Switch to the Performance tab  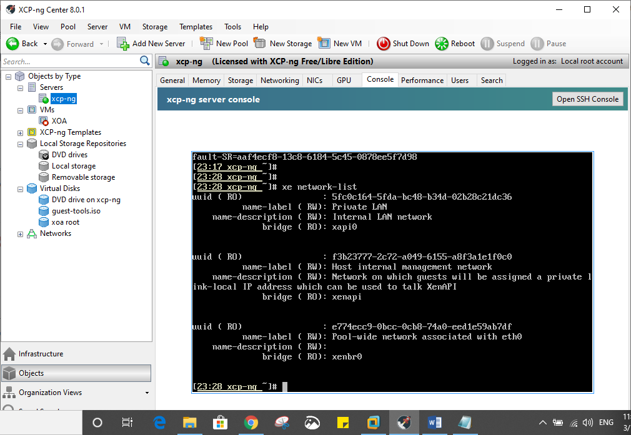[x=422, y=81]
